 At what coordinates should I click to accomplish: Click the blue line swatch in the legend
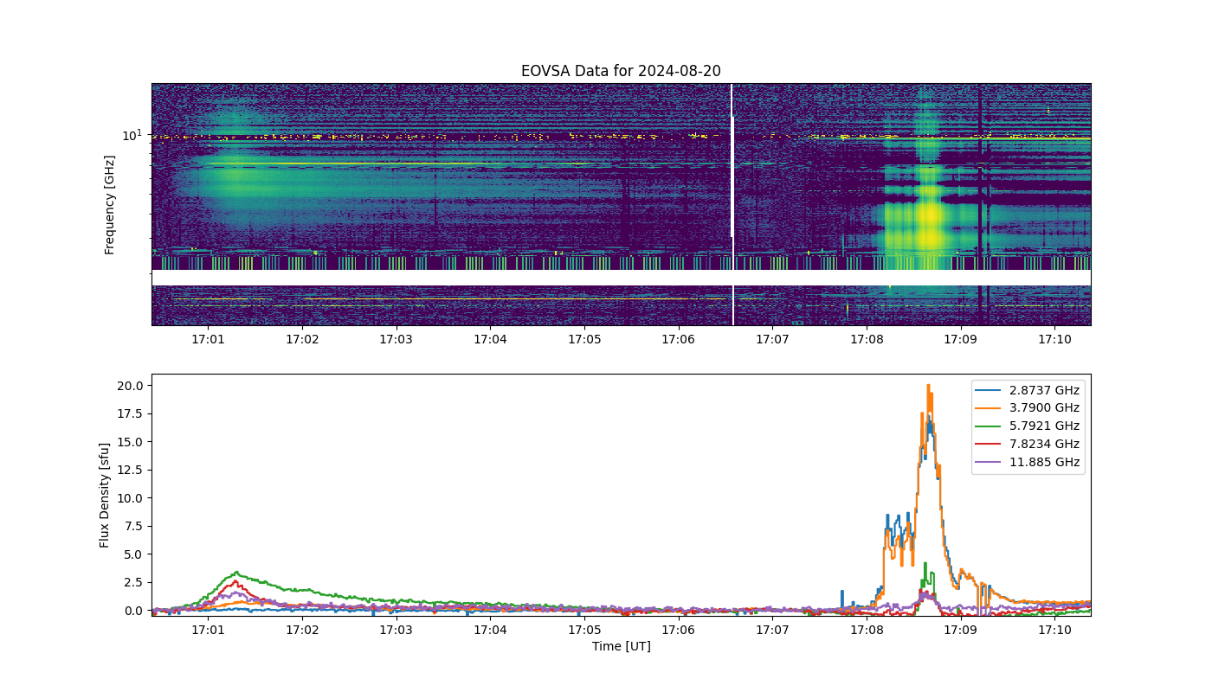(x=990, y=390)
